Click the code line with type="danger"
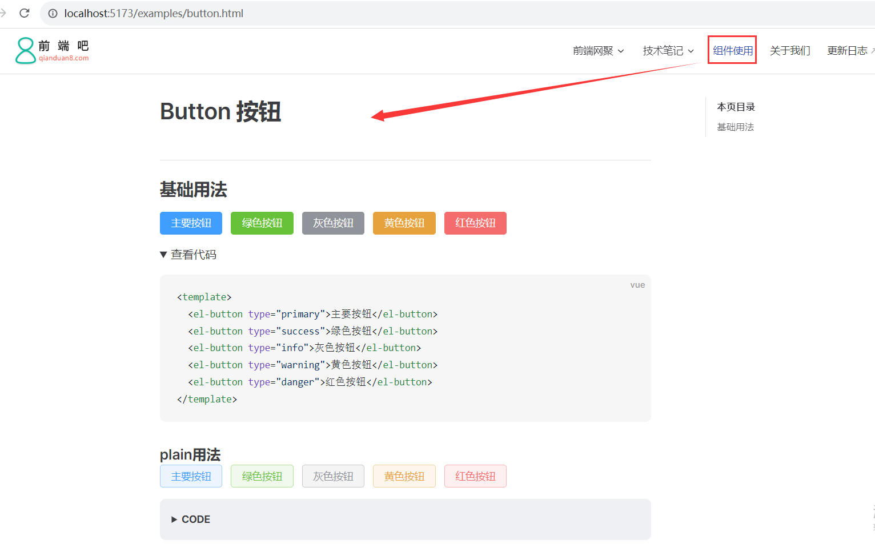This screenshot has width=875, height=544. 310,382
